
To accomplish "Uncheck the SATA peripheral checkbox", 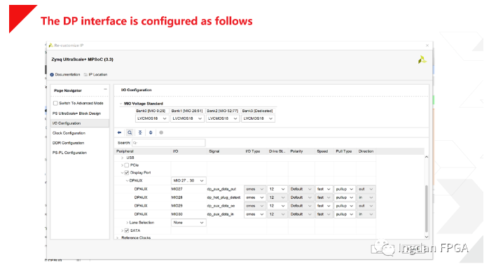I will (x=127, y=230).
